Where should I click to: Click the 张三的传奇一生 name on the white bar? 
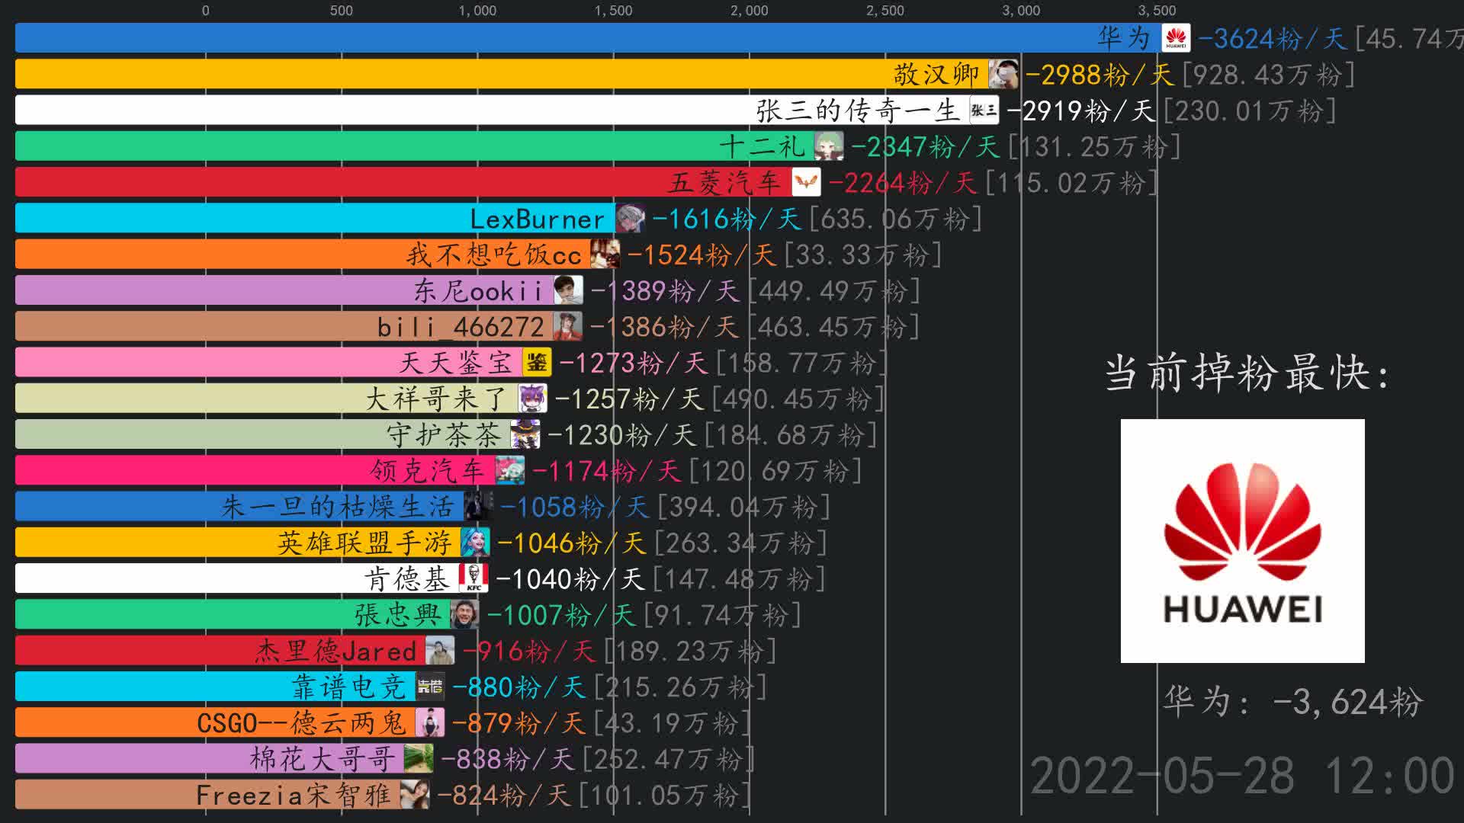click(858, 110)
